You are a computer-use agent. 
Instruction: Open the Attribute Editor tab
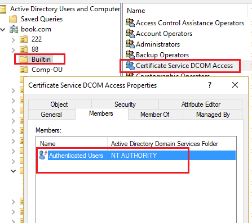(x=201, y=104)
